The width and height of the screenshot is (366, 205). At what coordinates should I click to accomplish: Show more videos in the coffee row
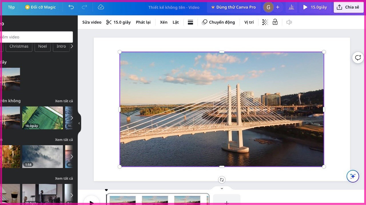71,195
